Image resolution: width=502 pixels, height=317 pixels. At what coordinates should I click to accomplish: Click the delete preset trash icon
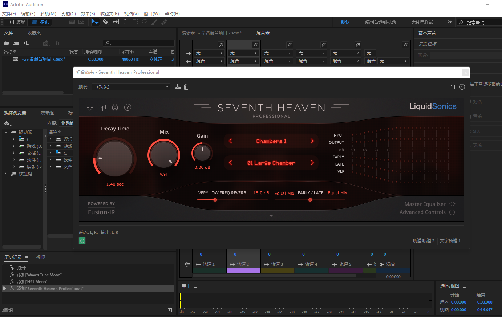pyautogui.click(x=186, y=87)
